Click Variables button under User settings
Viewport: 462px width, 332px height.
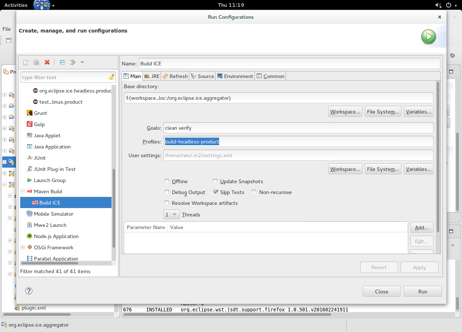(419, 169)
